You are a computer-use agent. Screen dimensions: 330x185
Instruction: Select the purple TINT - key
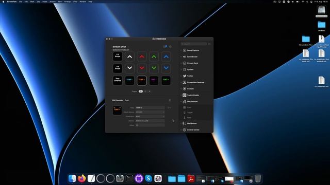point(154,80)
